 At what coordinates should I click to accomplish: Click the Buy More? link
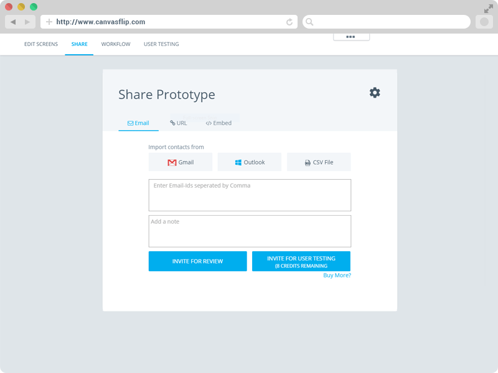pyautogui.click(x=337, y=275)
